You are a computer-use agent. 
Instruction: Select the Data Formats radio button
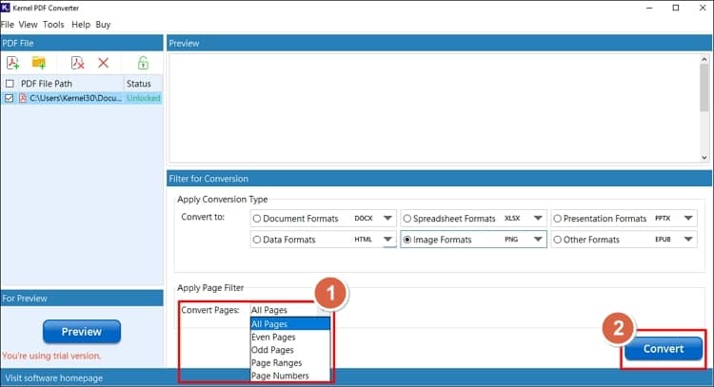tap(257, 240)
